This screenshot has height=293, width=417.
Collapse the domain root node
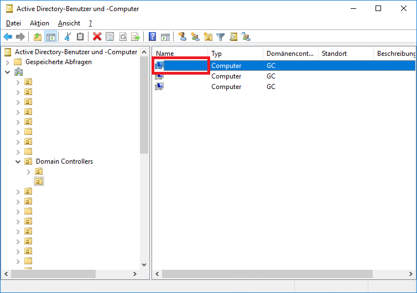click(x=7, y=72)
